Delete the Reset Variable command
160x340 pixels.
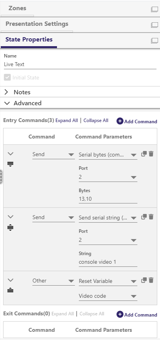coord(151,280)
